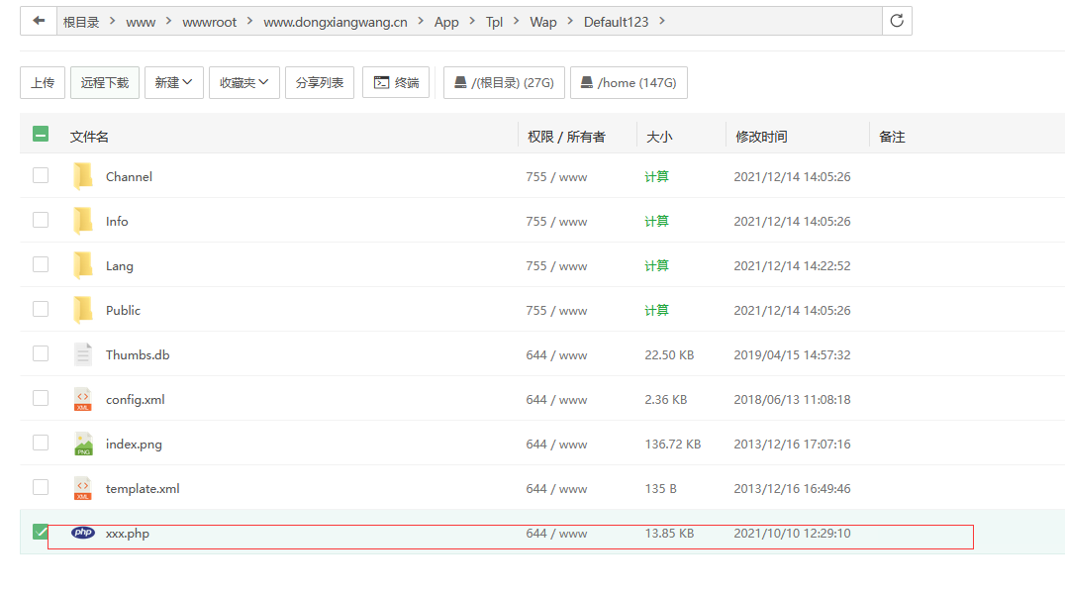Image resolution: width=1065 pixels, height=594 pixels.
Task: Expand the chevron after www.dongxiangwang.cn
Action: coord(421,21)
